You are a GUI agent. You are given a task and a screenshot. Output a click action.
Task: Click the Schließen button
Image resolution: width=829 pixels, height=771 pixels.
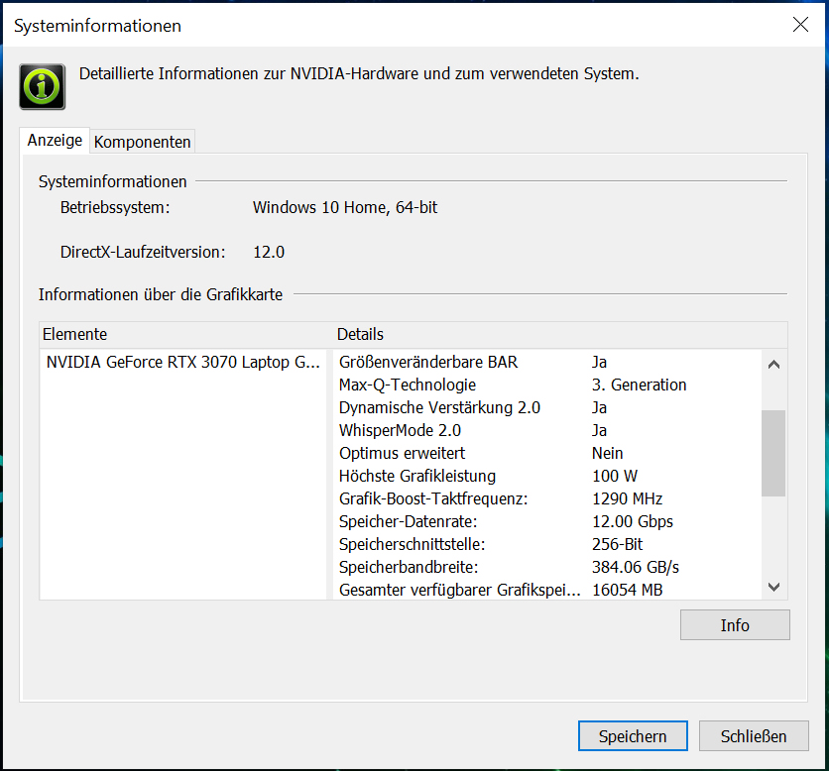[x=754, y=736]
